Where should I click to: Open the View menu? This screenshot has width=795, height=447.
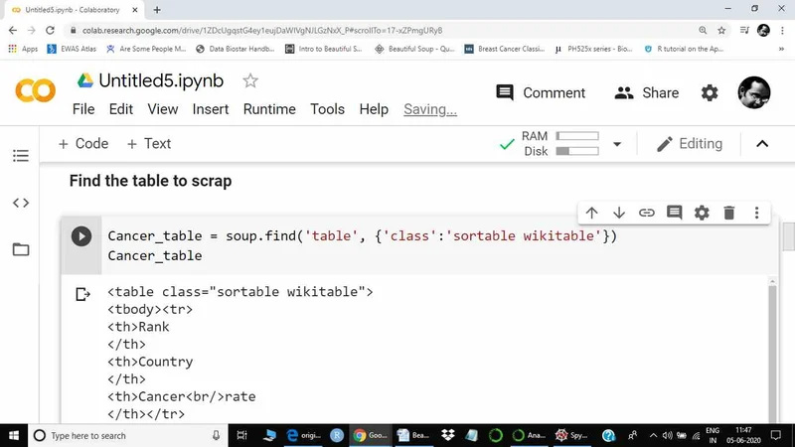pyautogui.click(x=163, y=109)
